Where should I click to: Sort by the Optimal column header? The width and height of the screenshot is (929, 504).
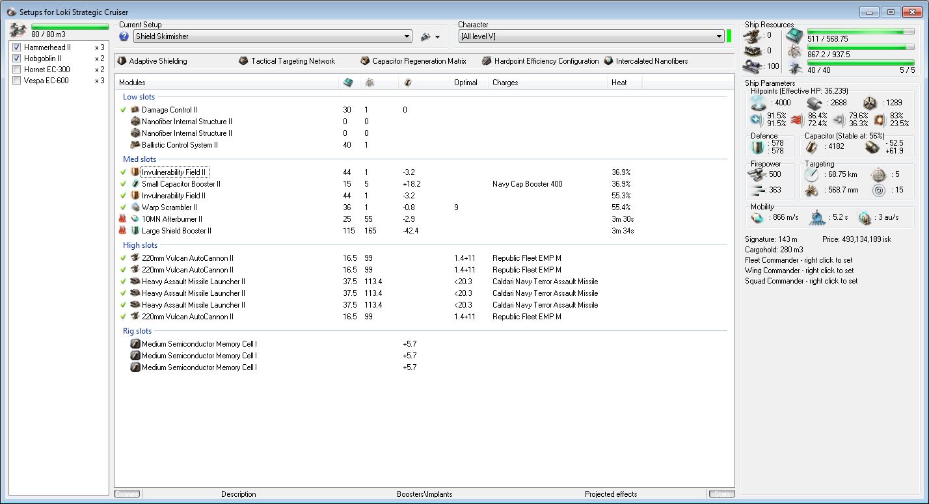click(x=468, y=83)
